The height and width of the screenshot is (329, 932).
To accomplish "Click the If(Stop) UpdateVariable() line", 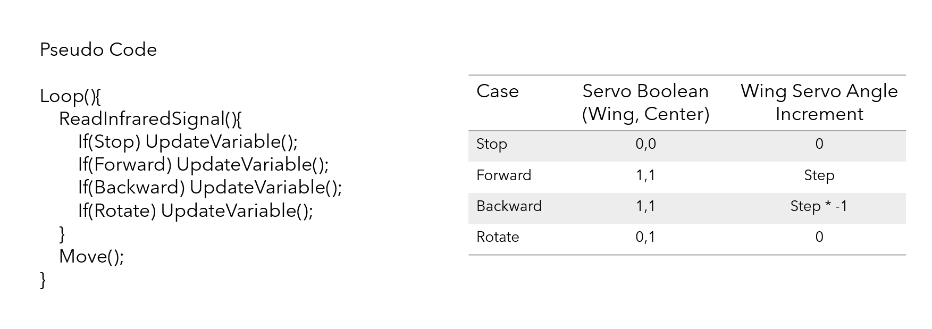I will [188, 142].
